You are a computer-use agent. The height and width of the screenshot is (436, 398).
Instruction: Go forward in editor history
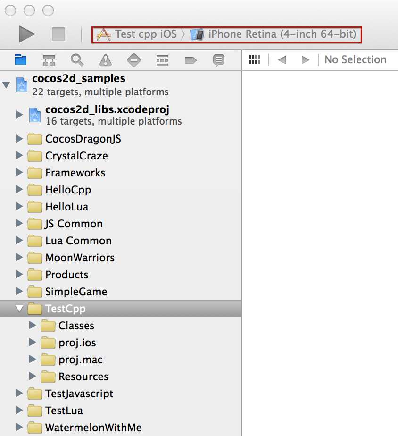306,59
